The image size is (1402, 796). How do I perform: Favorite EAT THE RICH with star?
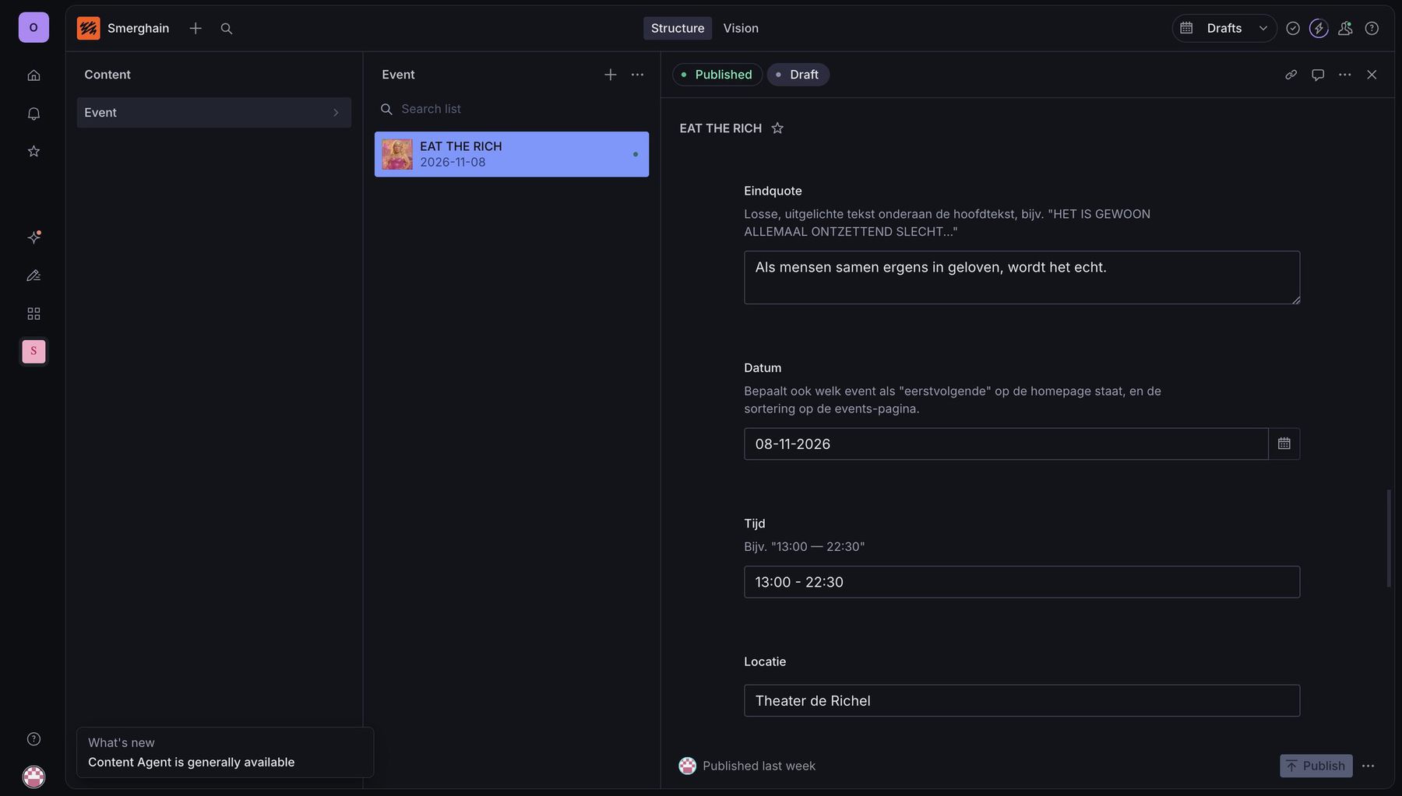777,128
